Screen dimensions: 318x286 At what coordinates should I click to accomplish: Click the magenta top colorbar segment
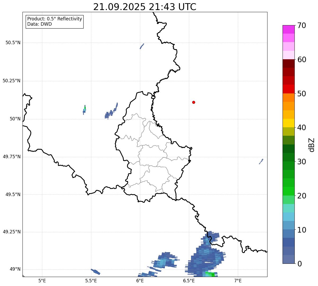coord(288,29)
